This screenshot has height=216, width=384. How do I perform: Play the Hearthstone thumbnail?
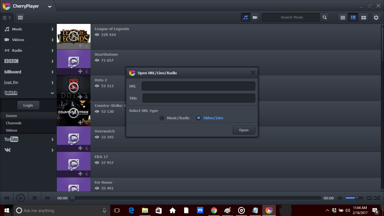[x=73, y=62]
